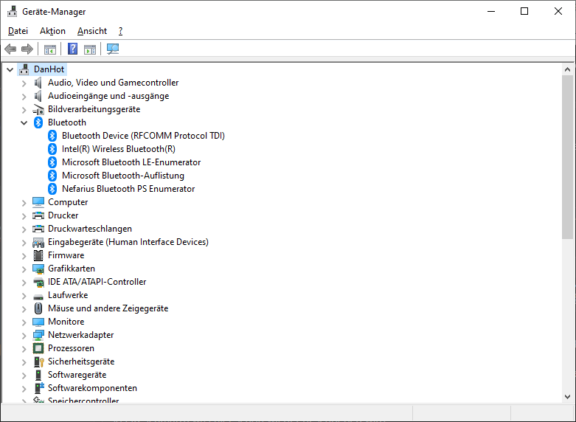Select Microsoft Bluetooth-Auflistung entry
576x422 pixels.
[x=123, y=176]
